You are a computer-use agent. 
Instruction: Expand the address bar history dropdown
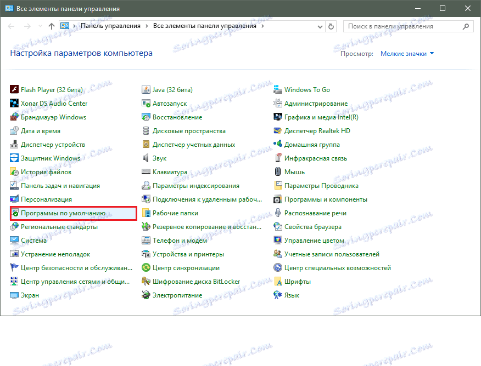[x=320, y=27]
